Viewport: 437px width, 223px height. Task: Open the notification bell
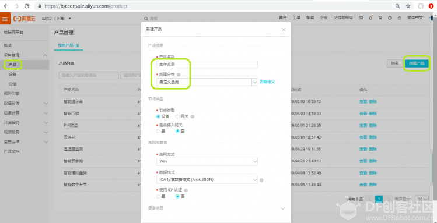coord(370,18)
